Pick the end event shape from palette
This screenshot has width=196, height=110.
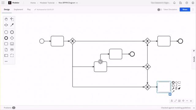6,38
